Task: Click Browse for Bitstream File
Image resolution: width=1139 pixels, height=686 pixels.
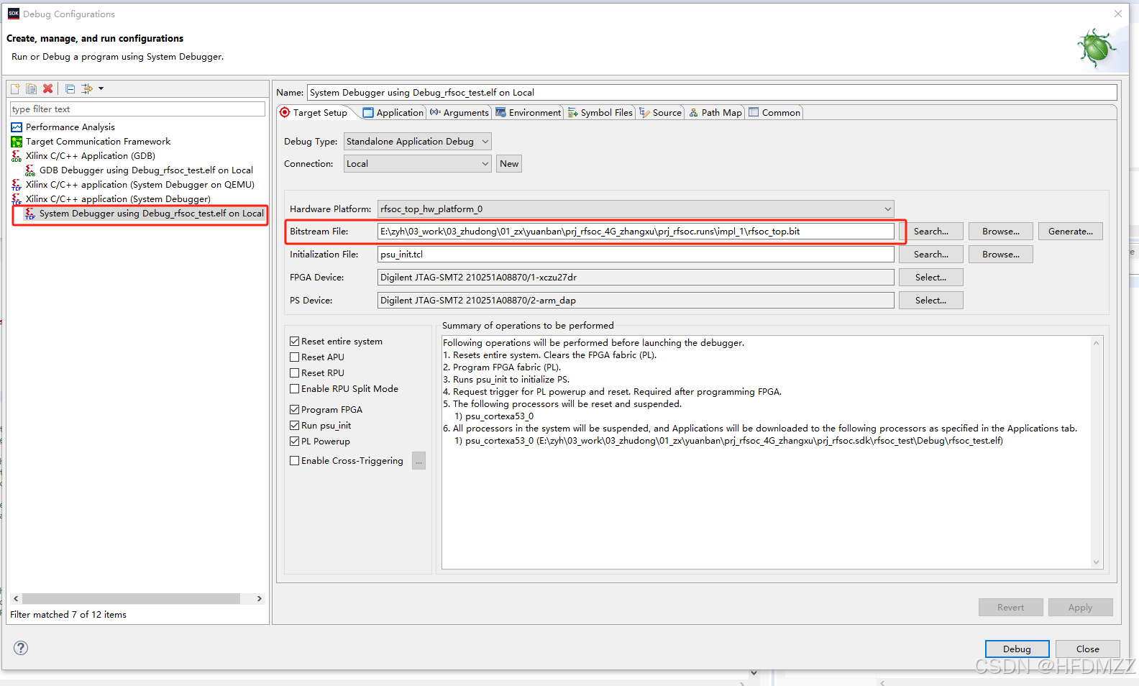Action: 1001,232
